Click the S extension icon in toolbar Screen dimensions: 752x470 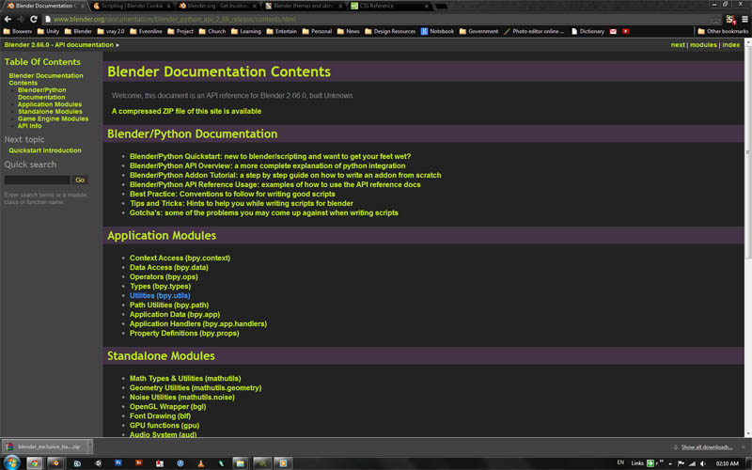730,19
